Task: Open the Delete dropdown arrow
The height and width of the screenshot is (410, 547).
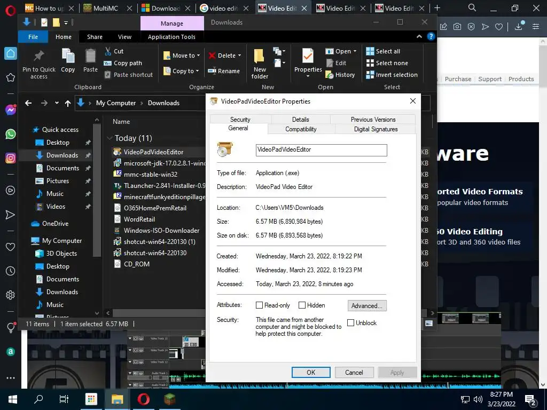Action: [240, 56]
